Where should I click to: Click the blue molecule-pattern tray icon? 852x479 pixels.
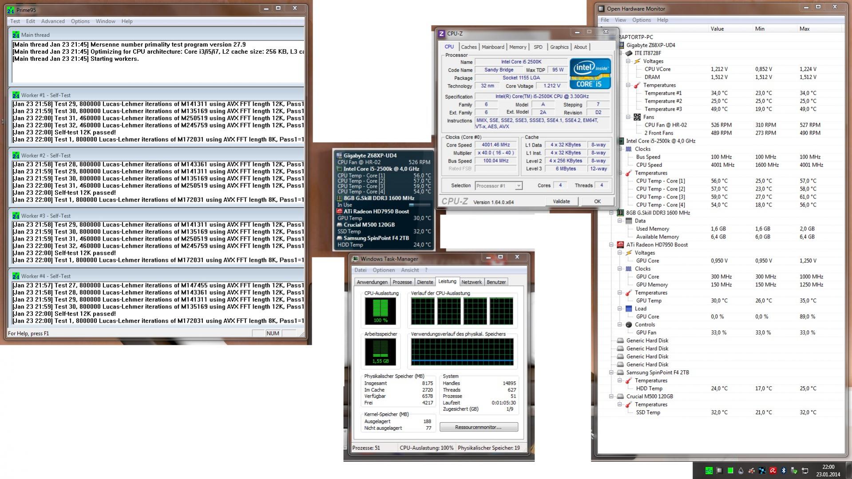(x=762, y=471)
